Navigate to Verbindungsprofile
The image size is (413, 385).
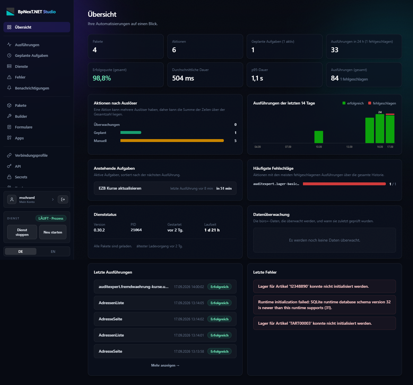coord(37,155)
